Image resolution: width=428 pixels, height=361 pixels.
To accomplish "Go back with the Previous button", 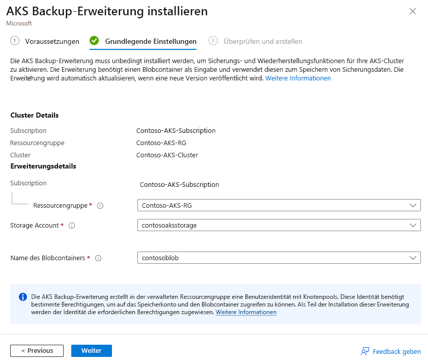I will point(37,350).
